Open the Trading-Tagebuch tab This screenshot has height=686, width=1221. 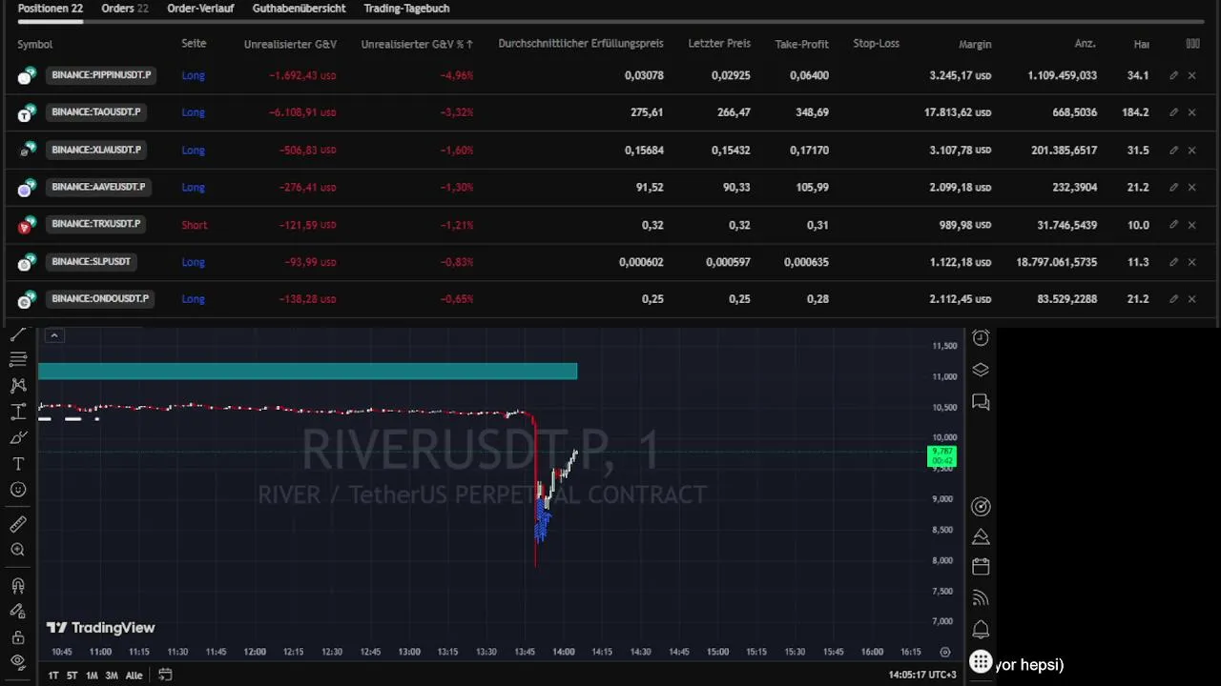point(406,9)
